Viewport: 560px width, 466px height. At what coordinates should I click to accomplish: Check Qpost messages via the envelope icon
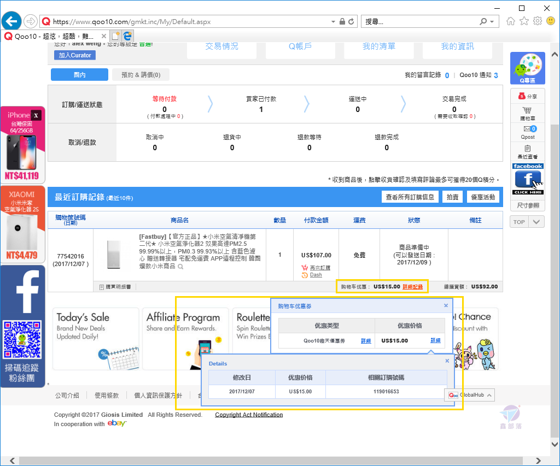click(x=527, y=131)
